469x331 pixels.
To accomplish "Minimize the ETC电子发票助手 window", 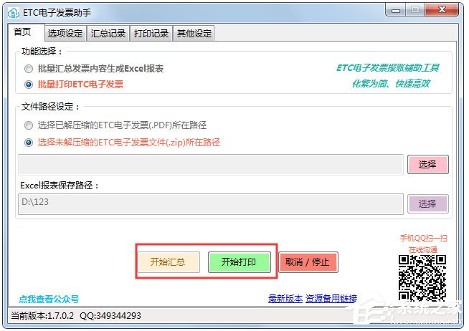I will coord(396,11).
